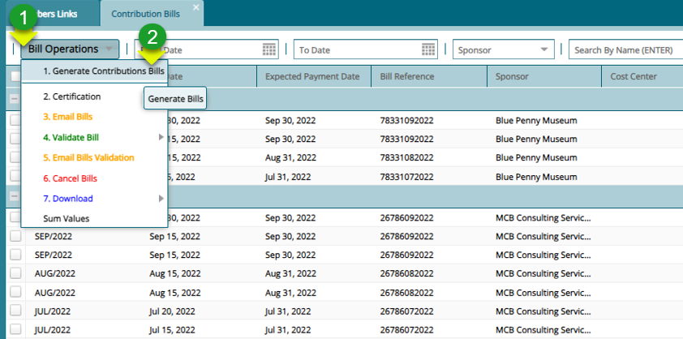683x339 pixels.
Task: Toggle the select-all checkbox in header
Action: click(x=15, y=76)
